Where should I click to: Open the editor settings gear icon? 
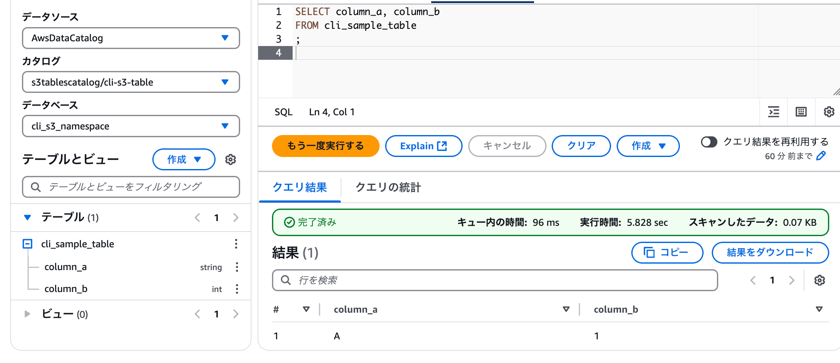[829, 112]
